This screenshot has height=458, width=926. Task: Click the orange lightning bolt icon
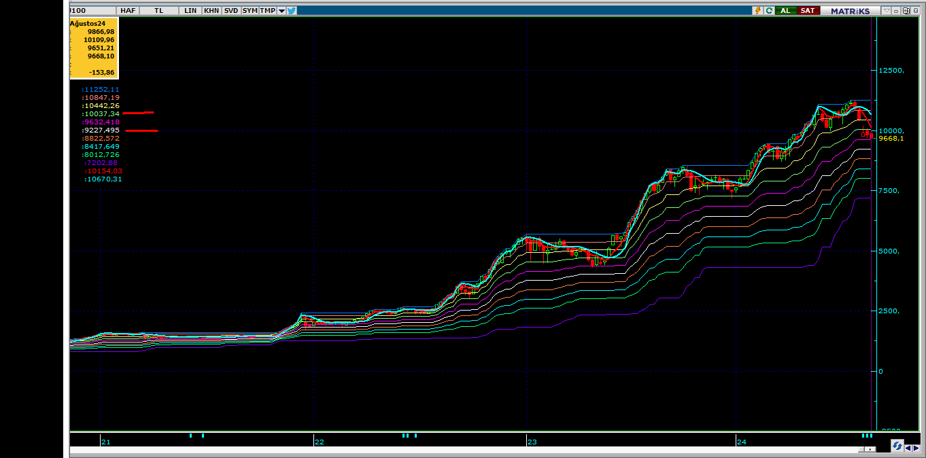758,10
